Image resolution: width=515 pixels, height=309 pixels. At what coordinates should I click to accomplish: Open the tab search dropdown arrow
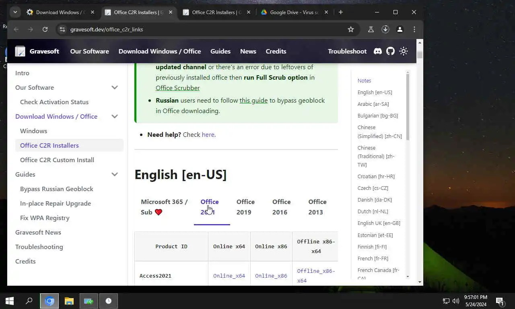coord(15,12)
